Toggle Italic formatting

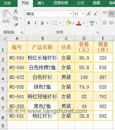point(35,23)
